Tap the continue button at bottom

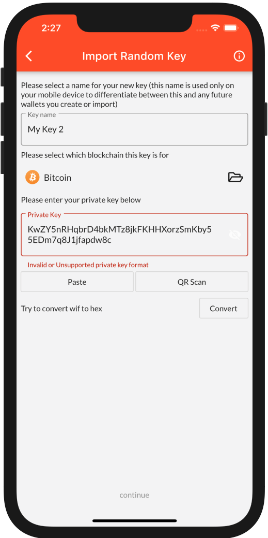(x=134, y=495)
